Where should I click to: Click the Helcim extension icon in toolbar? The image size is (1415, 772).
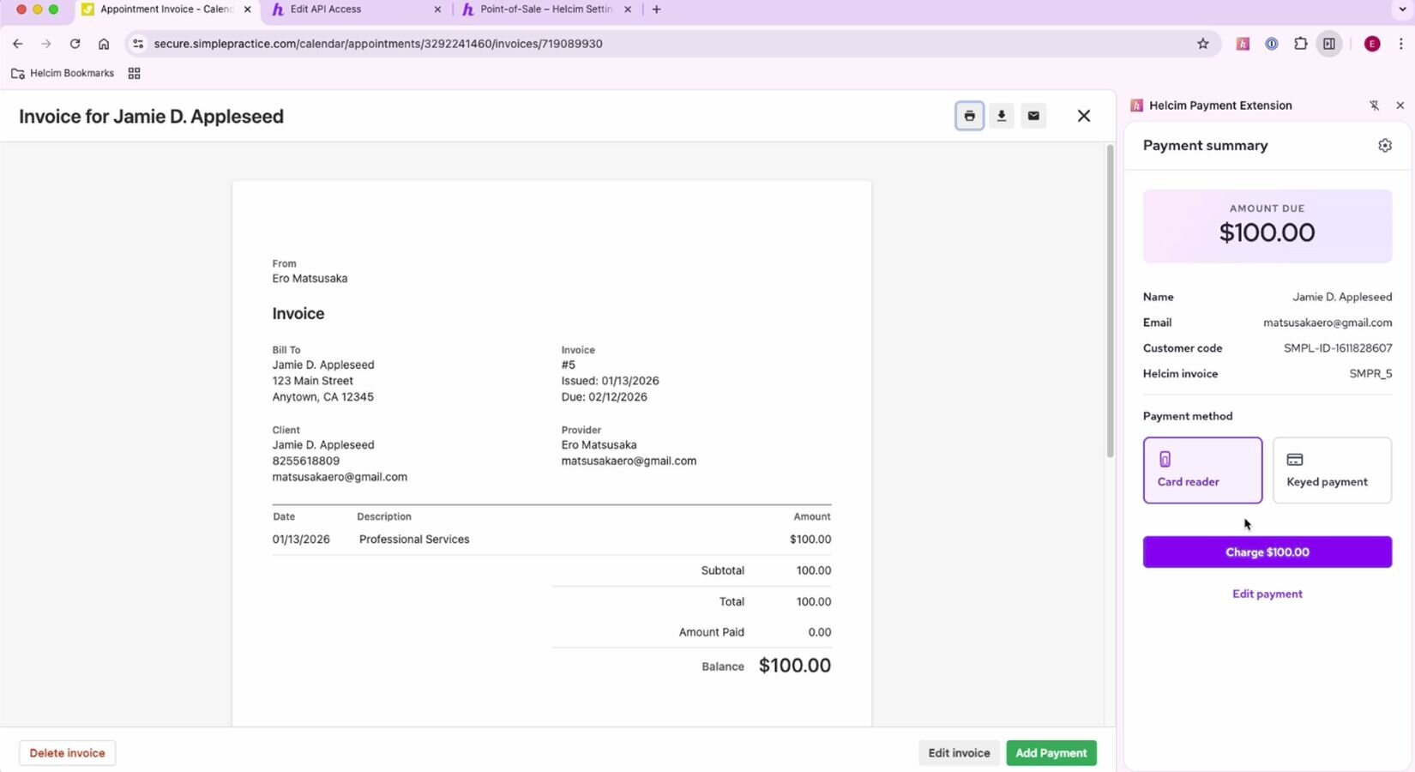click(x=1242, y=44)
